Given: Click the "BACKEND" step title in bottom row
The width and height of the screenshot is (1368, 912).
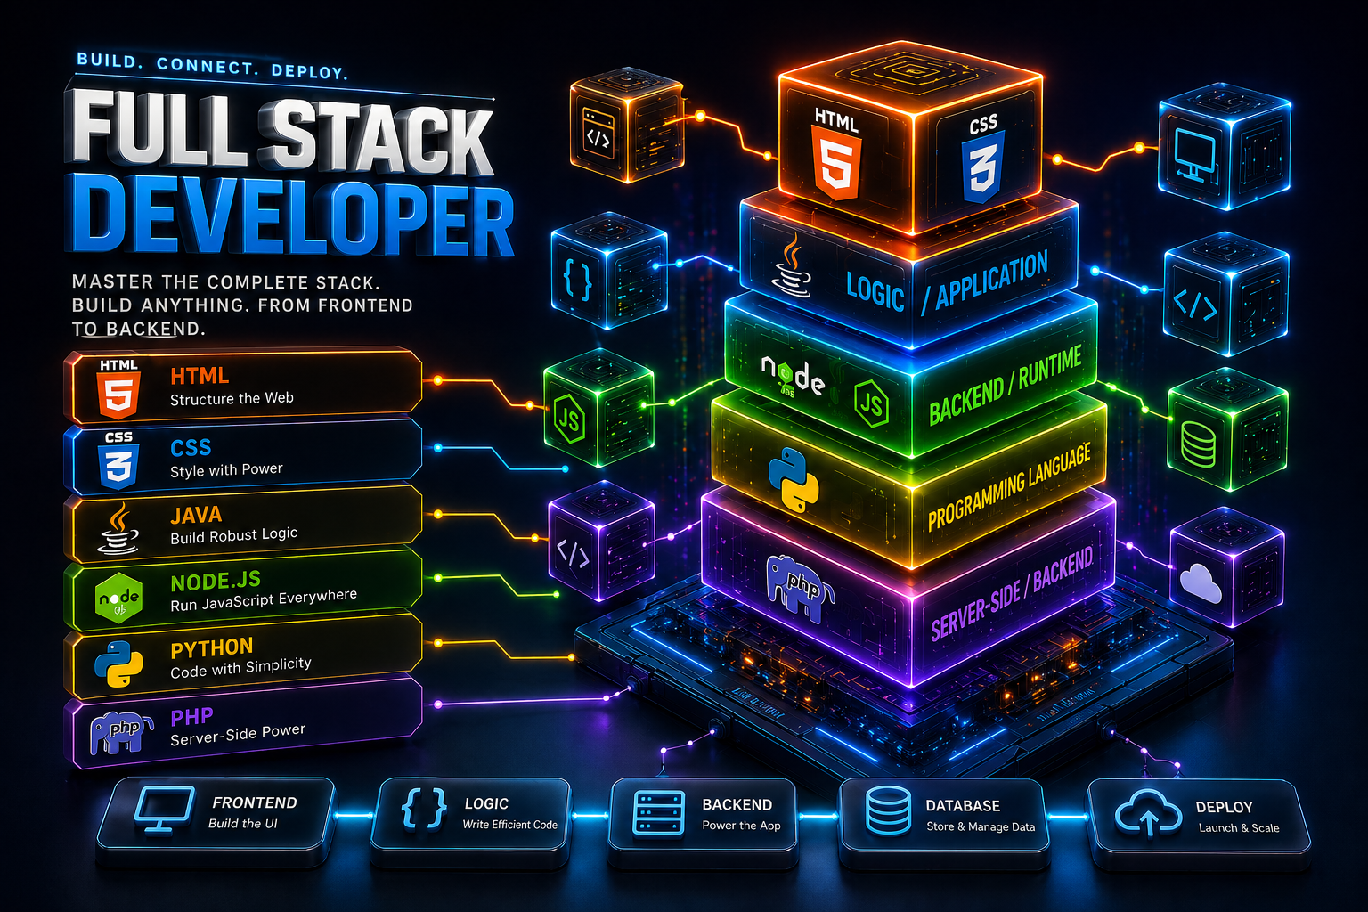Looking at the screenshot, I should click(x=737, y=804).
